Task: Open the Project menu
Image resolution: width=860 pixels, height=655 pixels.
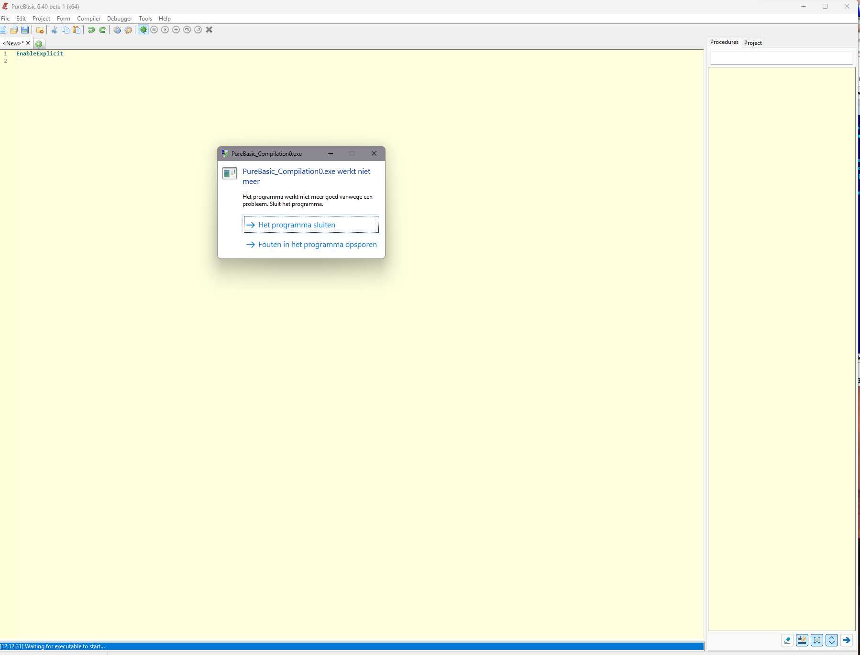Action: (x=41, y=19)
